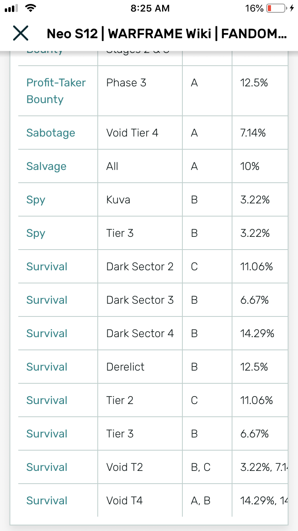The image size is (298, 531).
Task: Open Survival link in the Void T4 row
Action: click(x=47, y=501)
